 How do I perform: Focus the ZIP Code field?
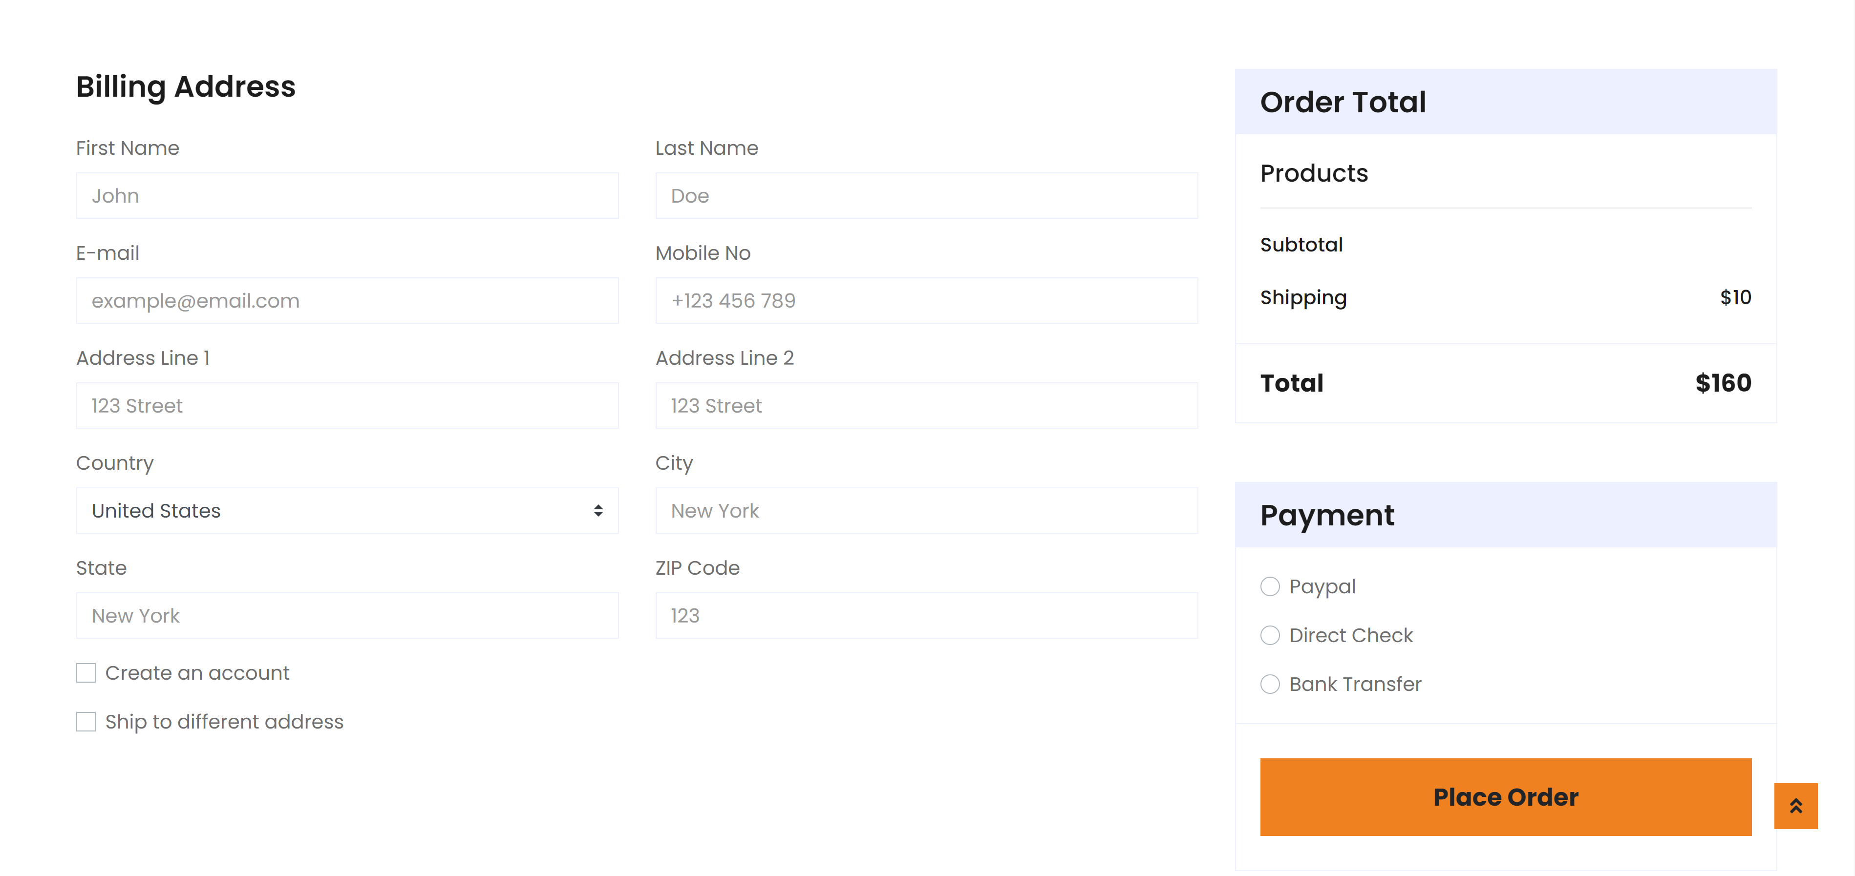926,615
